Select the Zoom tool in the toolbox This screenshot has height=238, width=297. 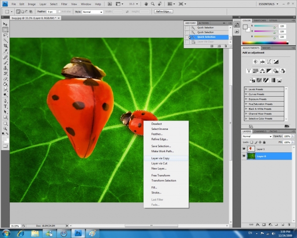pos(5,129)
